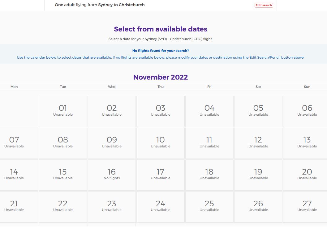Click the November 04 date tile
This screenshot has height=231, width=327.
click(x=209, y=111)
